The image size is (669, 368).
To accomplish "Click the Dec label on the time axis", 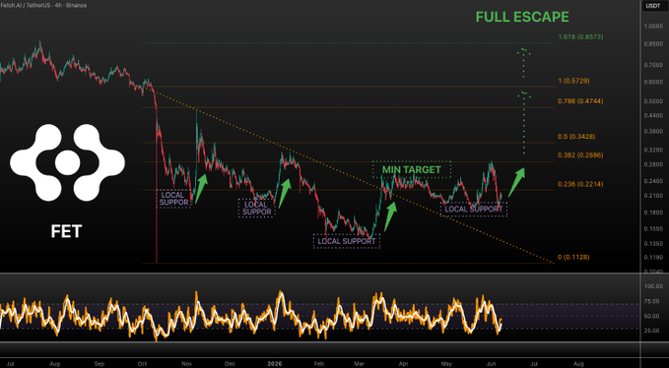I will pyautogui.click(x=230, y=364).
